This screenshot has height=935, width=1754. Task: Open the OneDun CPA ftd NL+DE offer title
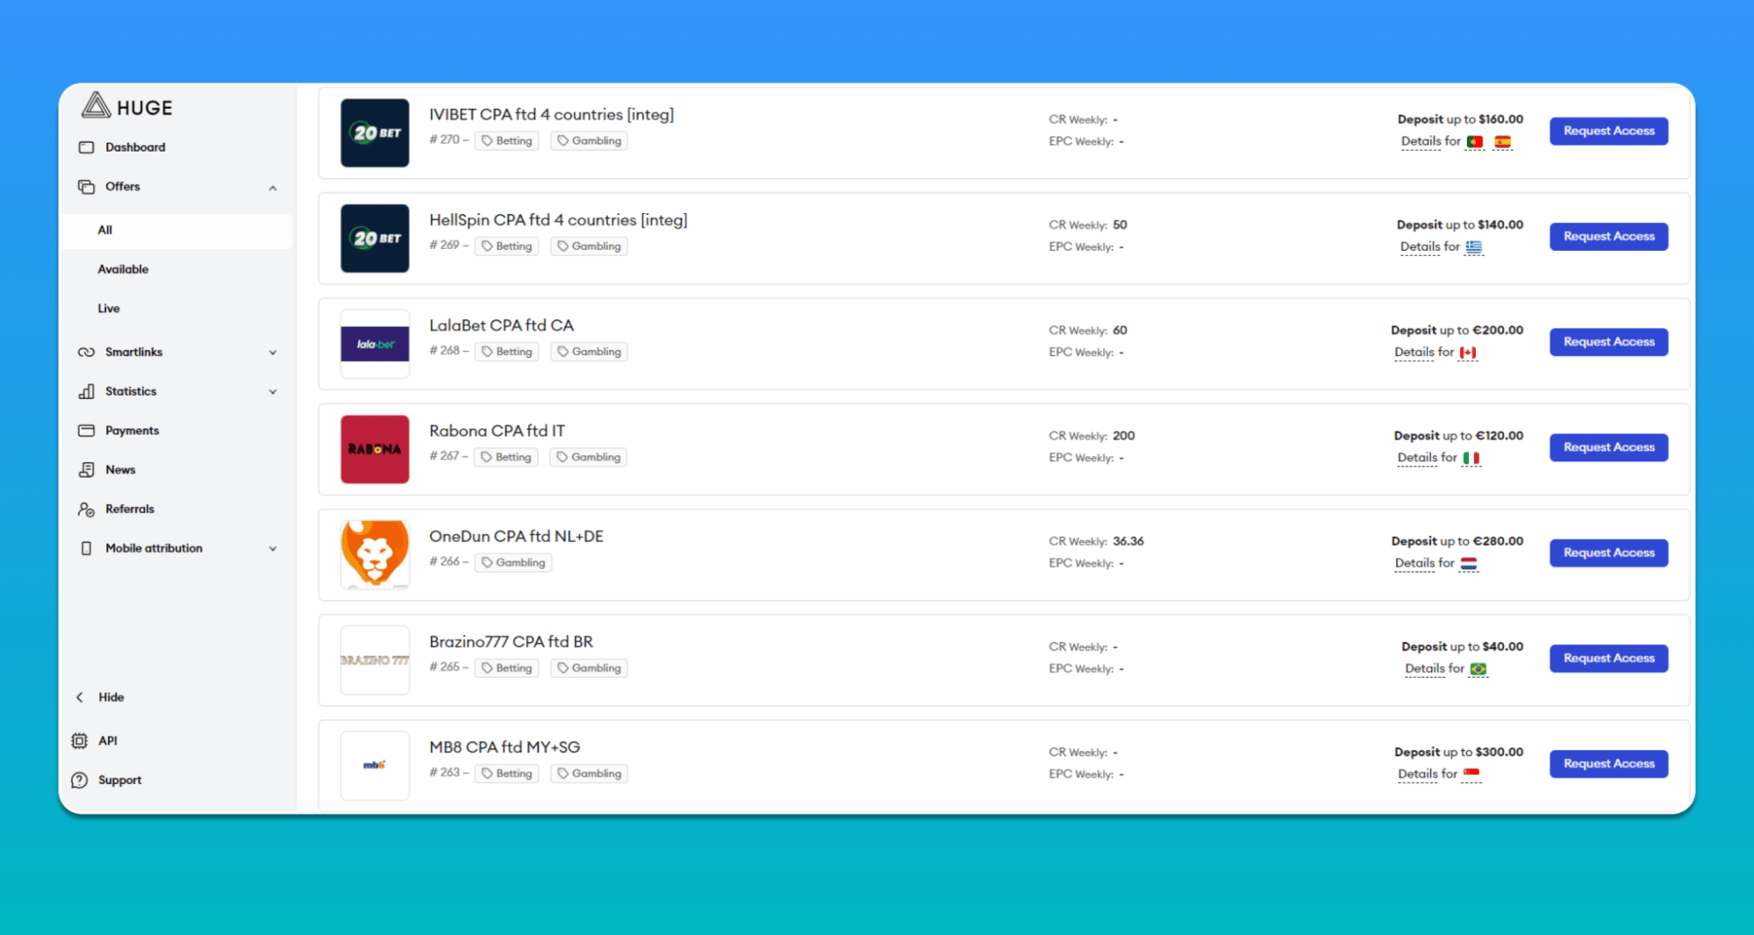tap(516, 537)
